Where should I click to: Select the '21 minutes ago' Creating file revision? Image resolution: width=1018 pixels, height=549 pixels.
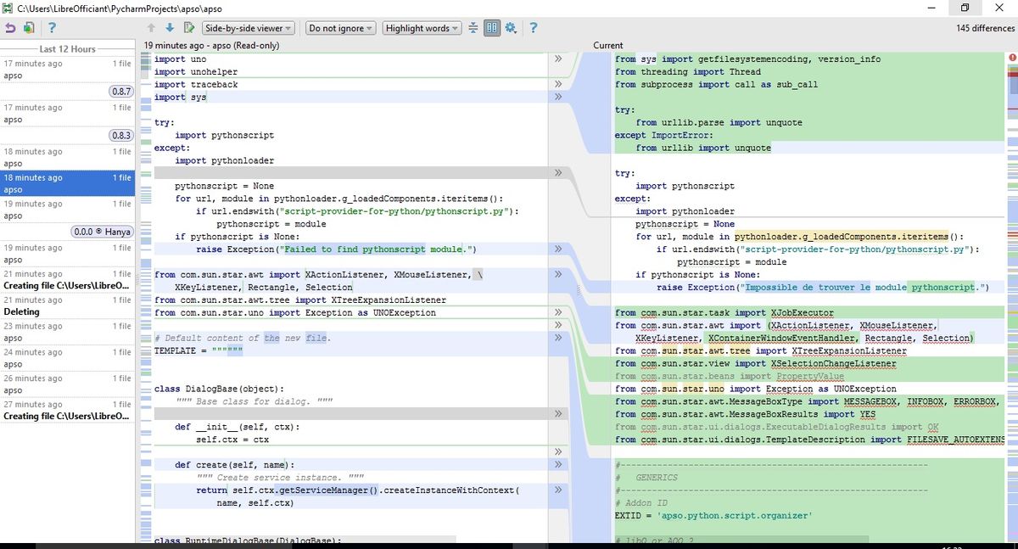click(x=68, y=280)
